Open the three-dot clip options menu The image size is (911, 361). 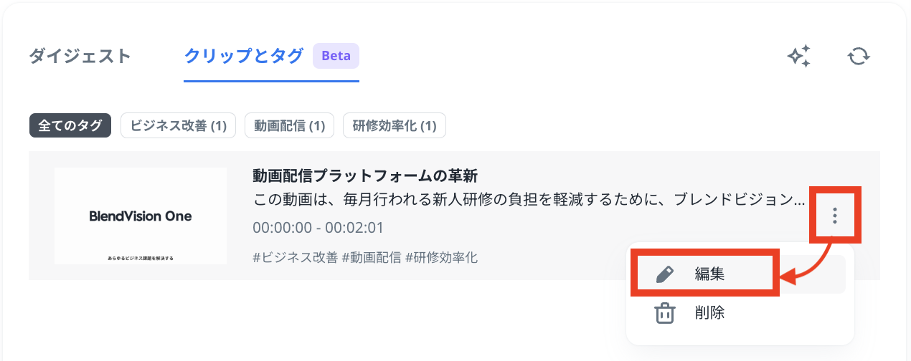tap(834, 215)
